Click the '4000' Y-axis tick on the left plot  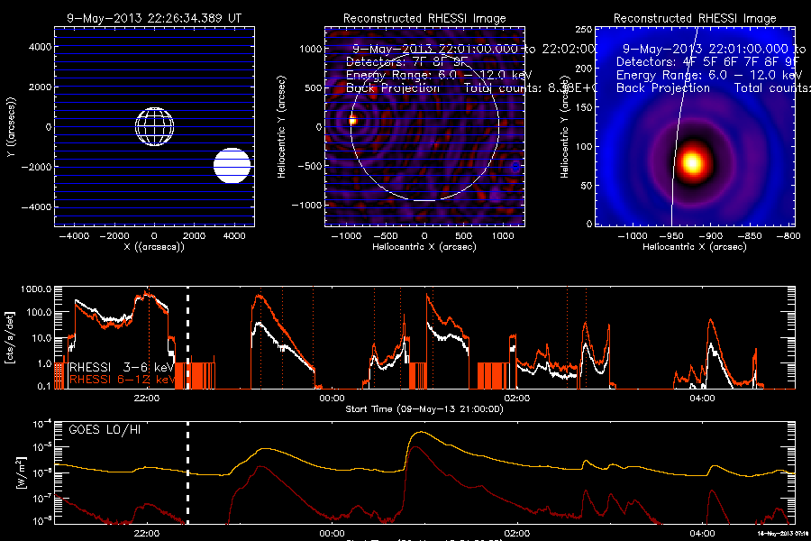[40, 47]
